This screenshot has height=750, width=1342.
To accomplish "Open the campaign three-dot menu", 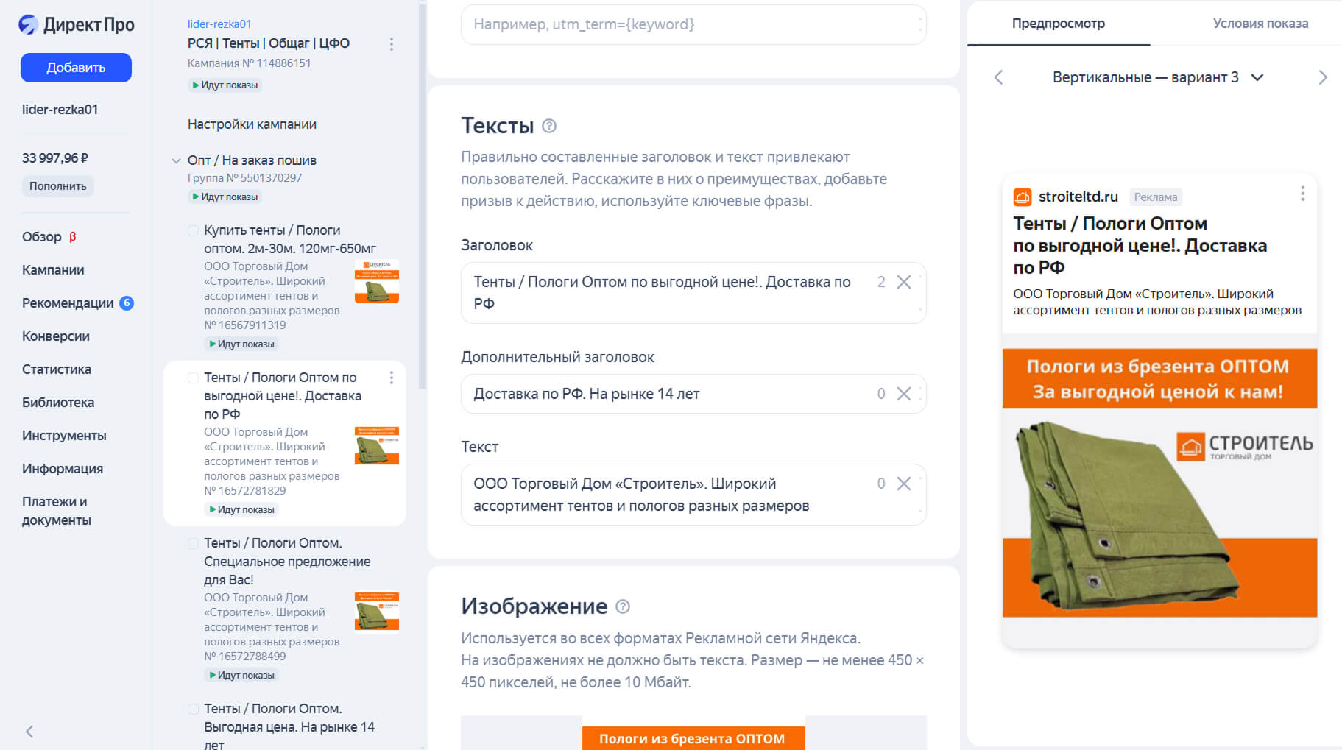I will click(392, 44).
